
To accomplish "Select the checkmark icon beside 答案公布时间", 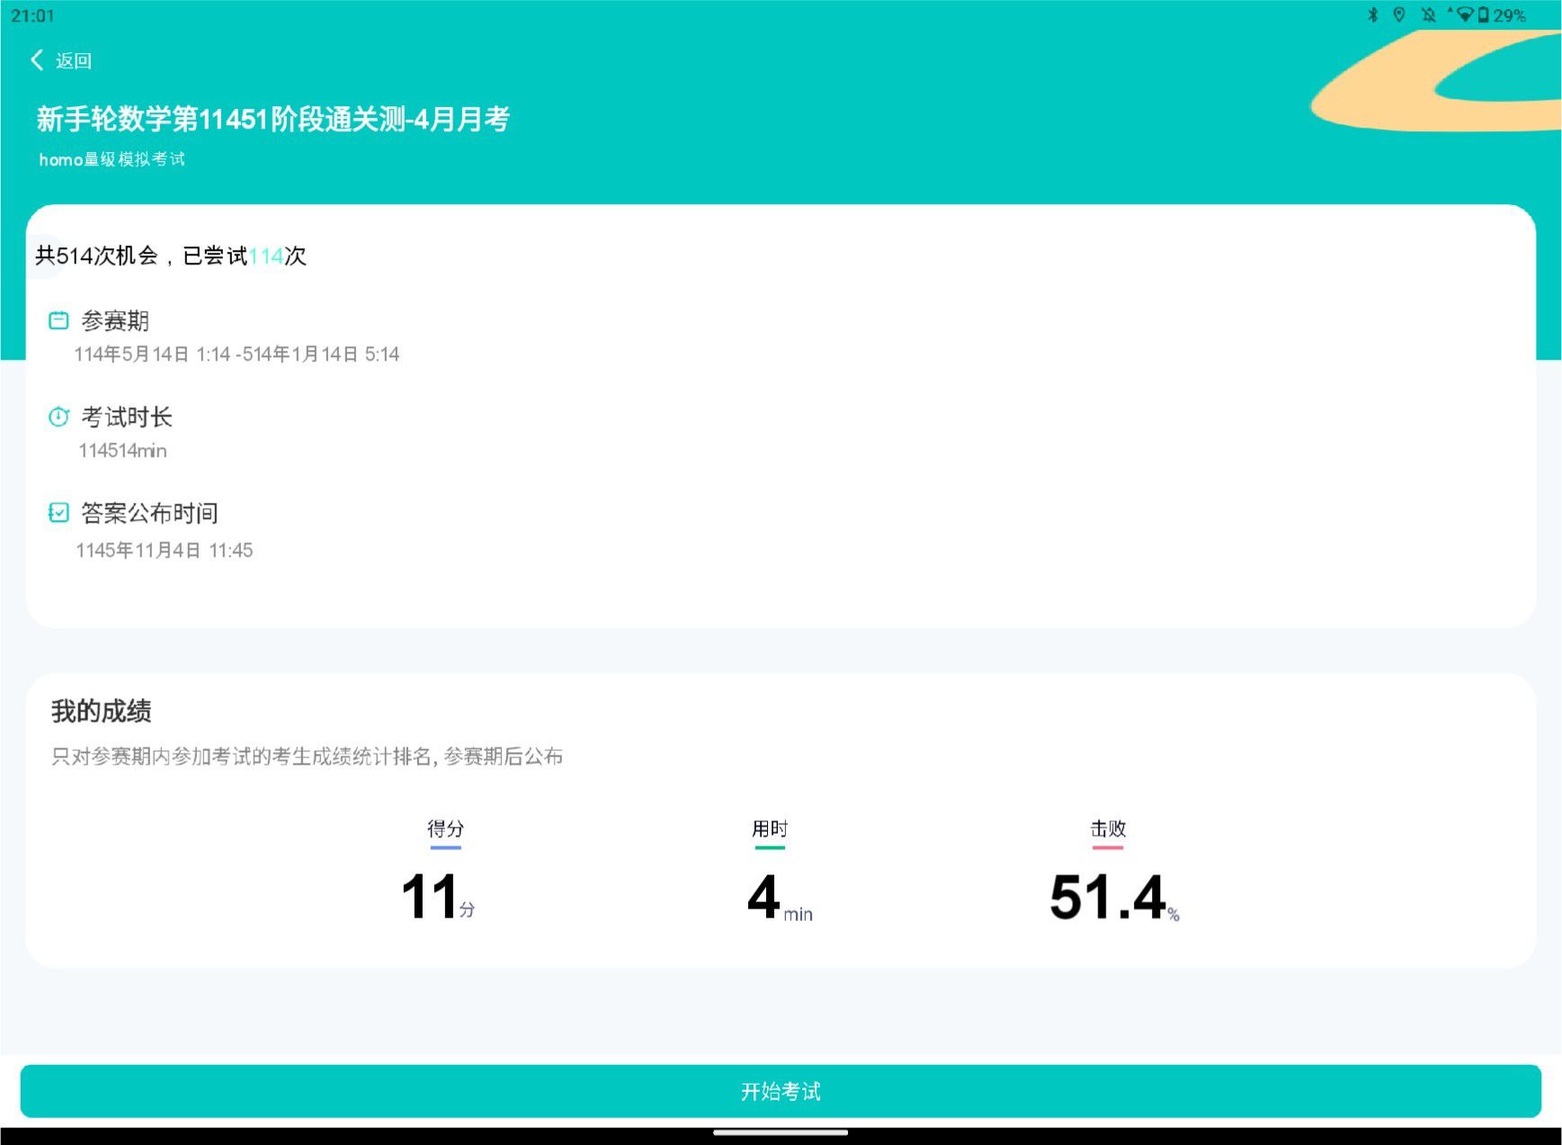I will (x=58, y=513).
